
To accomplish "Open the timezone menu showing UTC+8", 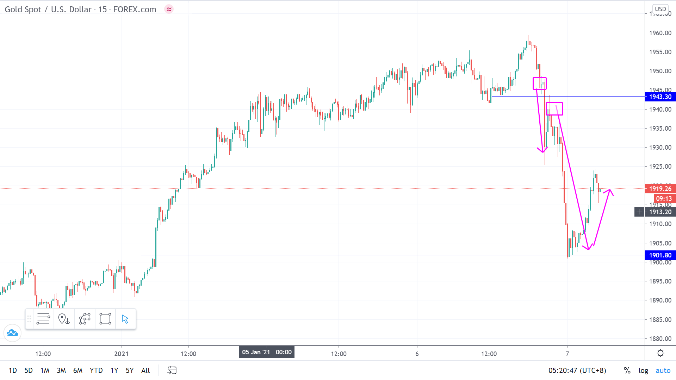I will coord(577,370).
